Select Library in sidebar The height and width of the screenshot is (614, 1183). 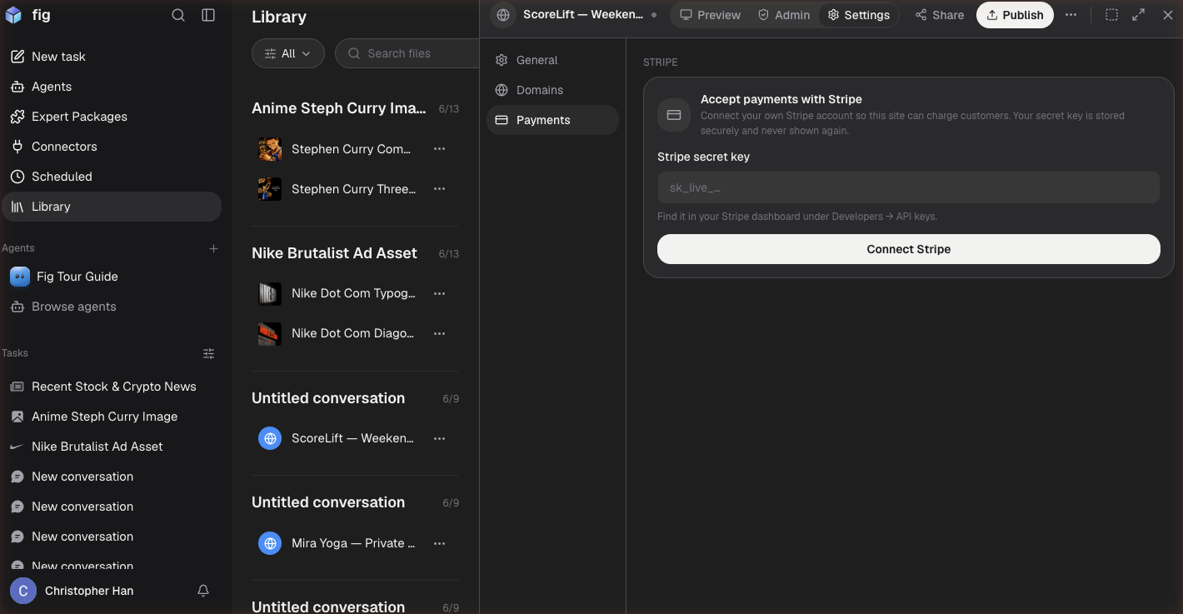(112, 207)
